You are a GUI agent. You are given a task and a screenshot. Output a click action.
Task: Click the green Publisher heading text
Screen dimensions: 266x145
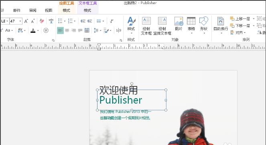pos(121,100)
